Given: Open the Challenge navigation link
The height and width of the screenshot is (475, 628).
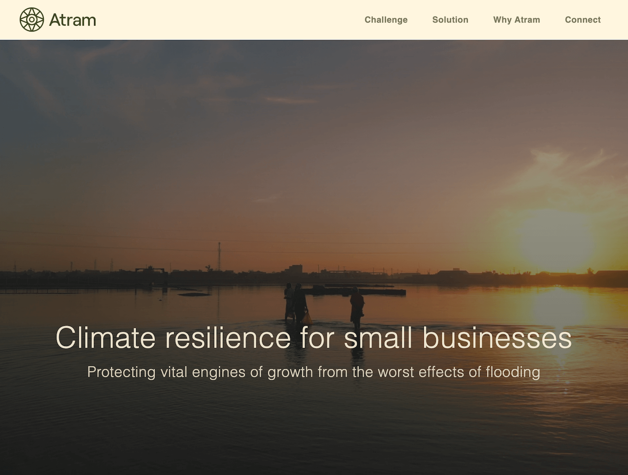Looking at the screenshot, I should pyautogui.click(x=386, y=20).
